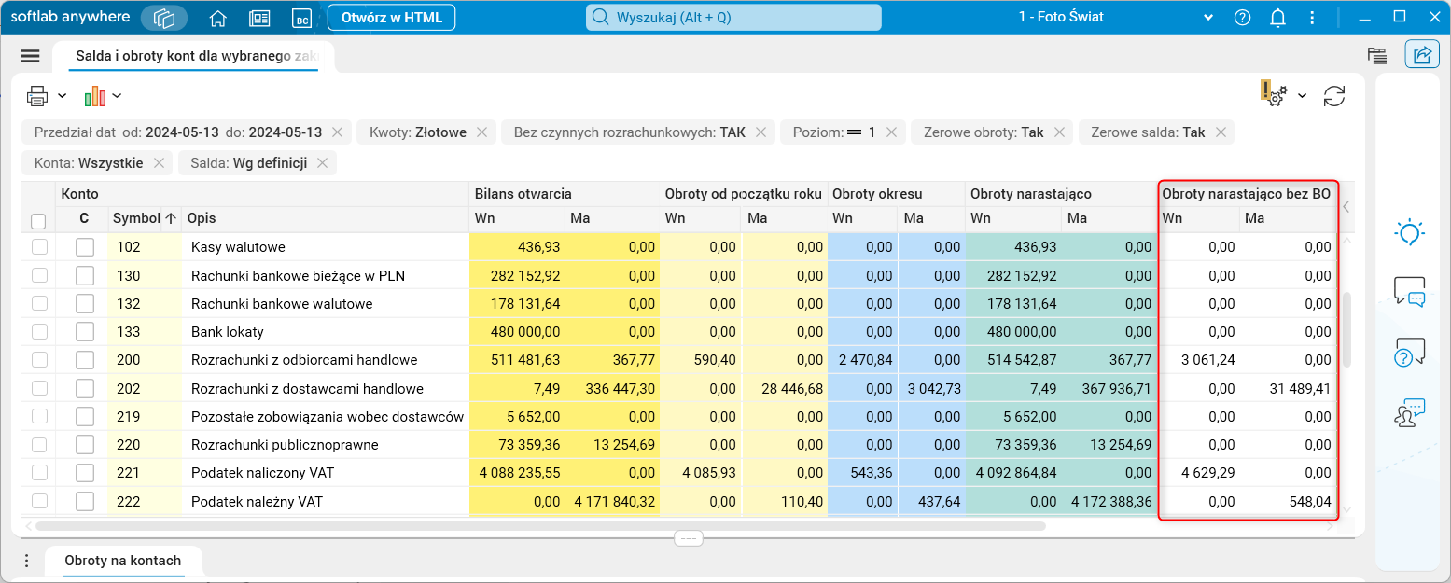Open the hamburger menu icon
The width and height of the screenshot is (1451, 583).
[x=31, y=56]
